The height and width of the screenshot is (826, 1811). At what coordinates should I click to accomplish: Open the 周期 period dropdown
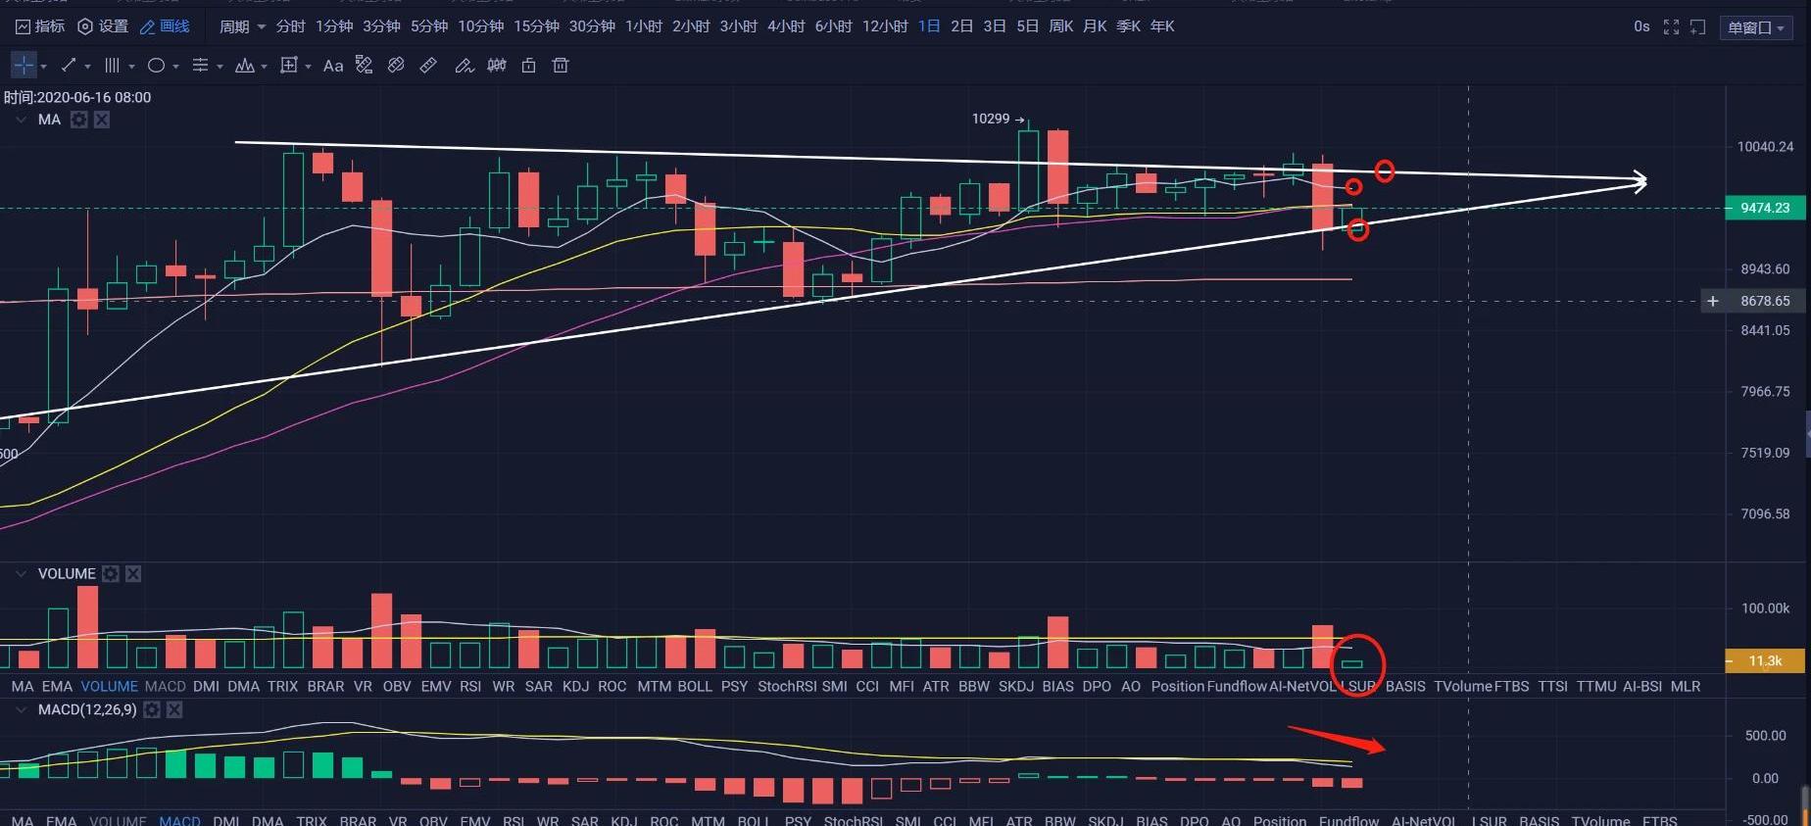(x=242, y=26)
